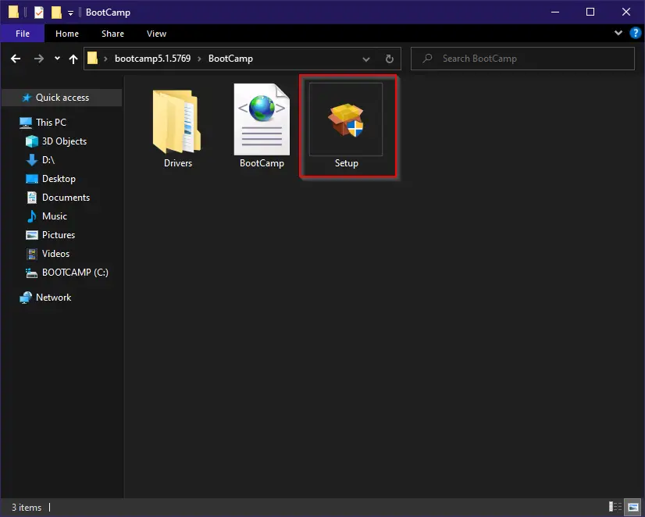
Task: Click the window folder icon in title bar
Action: click(13, 12)
